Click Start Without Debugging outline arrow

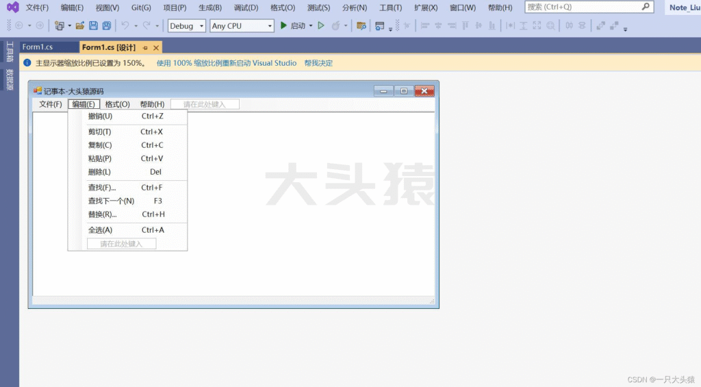(x=320, y=26)
